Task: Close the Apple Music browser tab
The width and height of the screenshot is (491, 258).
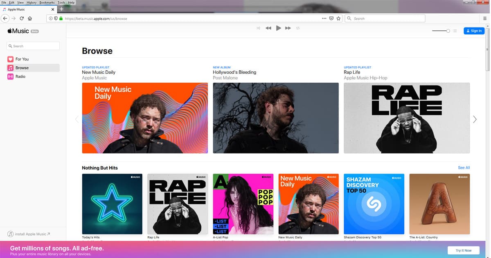Action: click(53, 9)
